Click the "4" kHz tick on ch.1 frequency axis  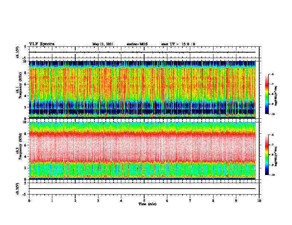(25, 96)
